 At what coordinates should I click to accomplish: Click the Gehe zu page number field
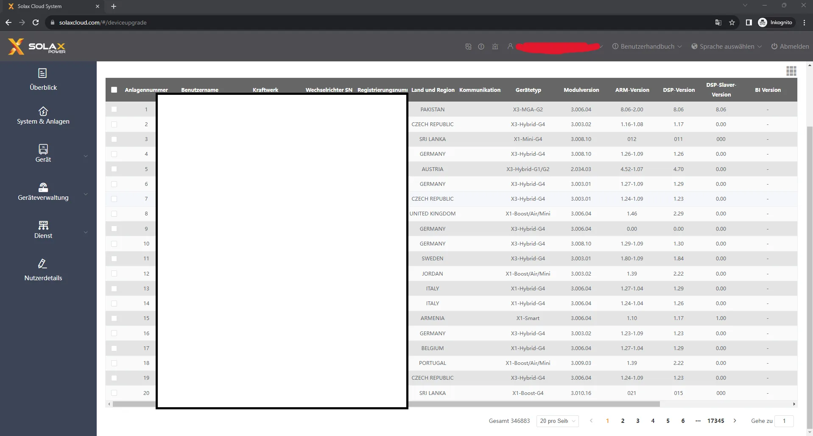(x=784, y=421)
